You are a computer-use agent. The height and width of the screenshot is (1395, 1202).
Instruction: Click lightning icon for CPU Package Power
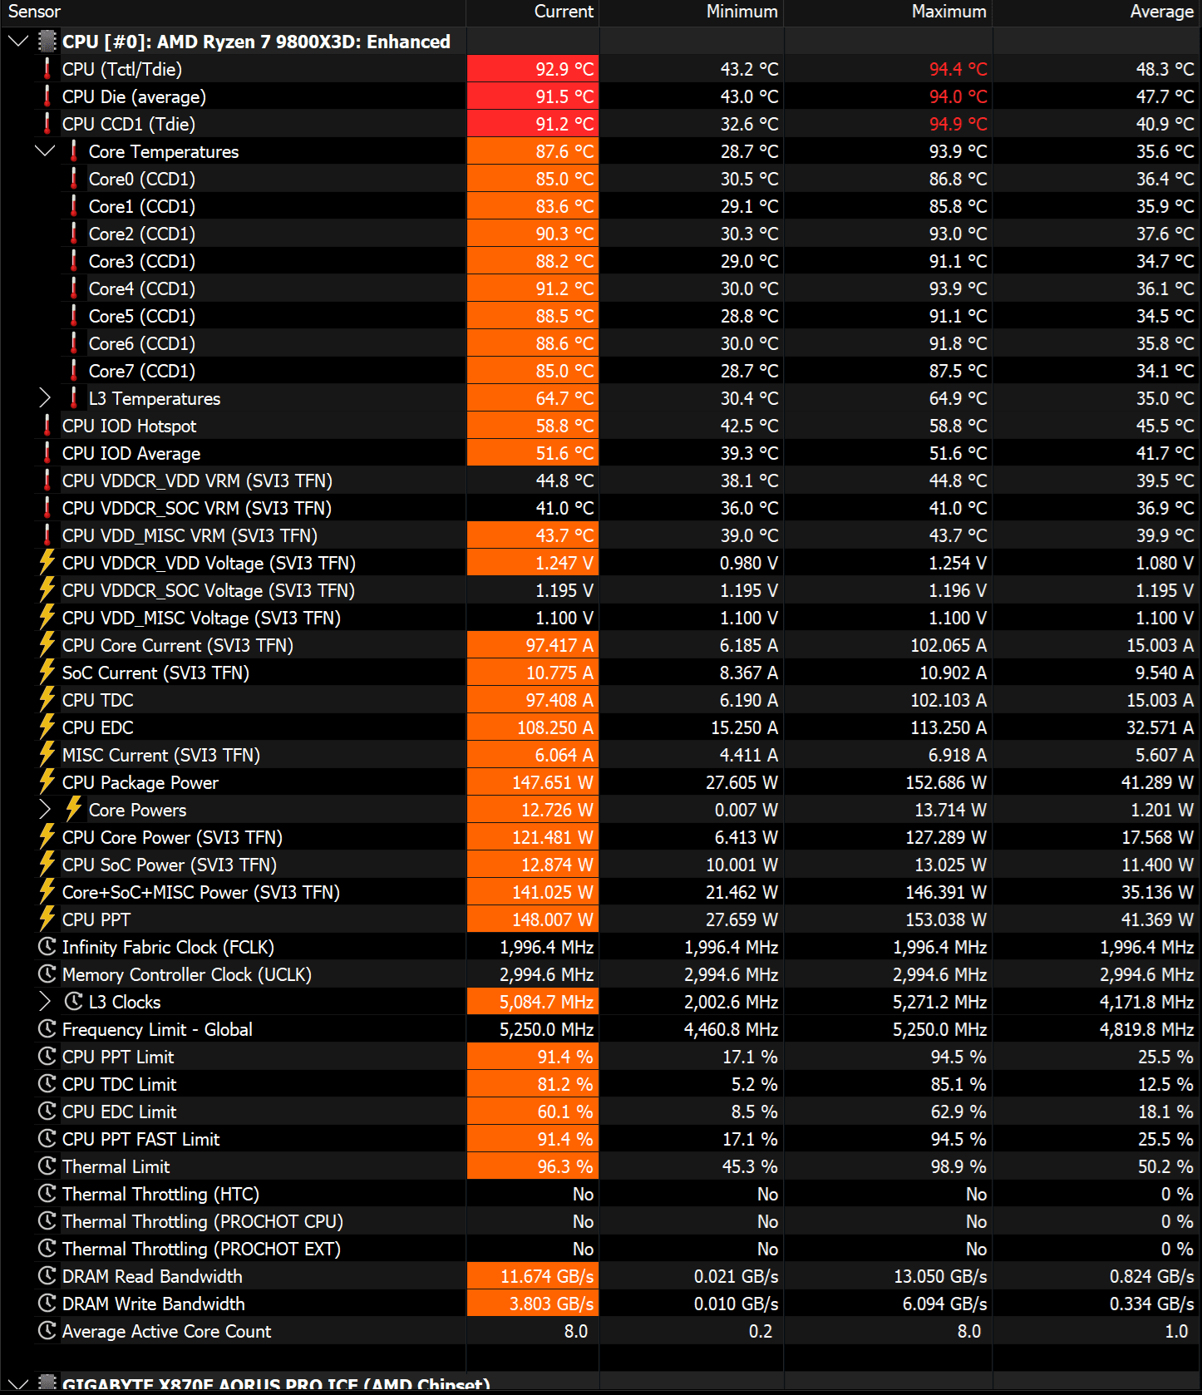coord(47,782)
